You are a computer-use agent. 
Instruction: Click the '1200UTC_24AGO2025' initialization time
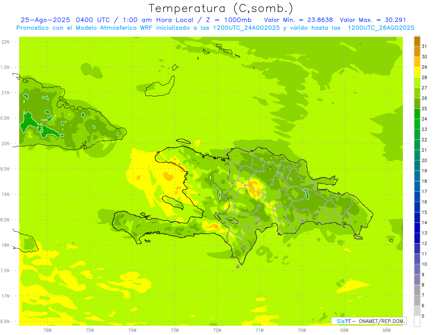pos(246,28)
